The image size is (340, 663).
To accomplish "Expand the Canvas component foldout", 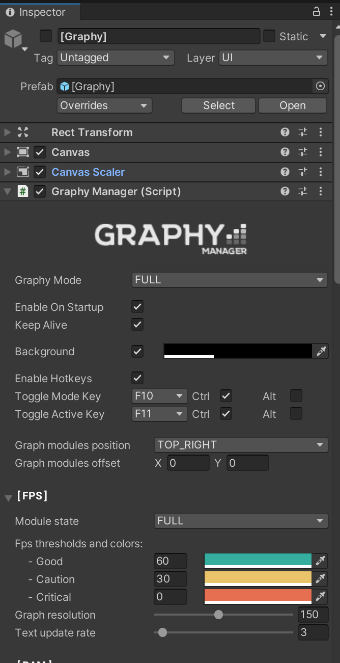I will click(7, 152).
